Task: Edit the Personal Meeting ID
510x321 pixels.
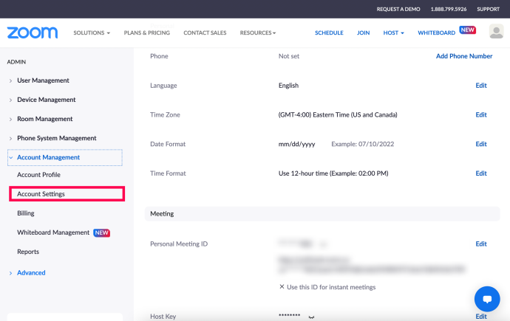Action: click(481, 244)
